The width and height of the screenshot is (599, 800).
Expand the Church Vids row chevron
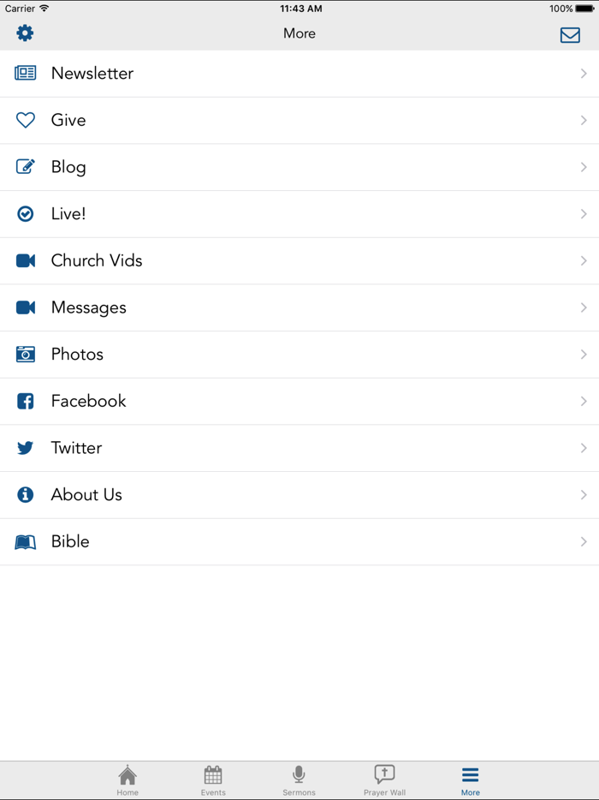(584, 261)
